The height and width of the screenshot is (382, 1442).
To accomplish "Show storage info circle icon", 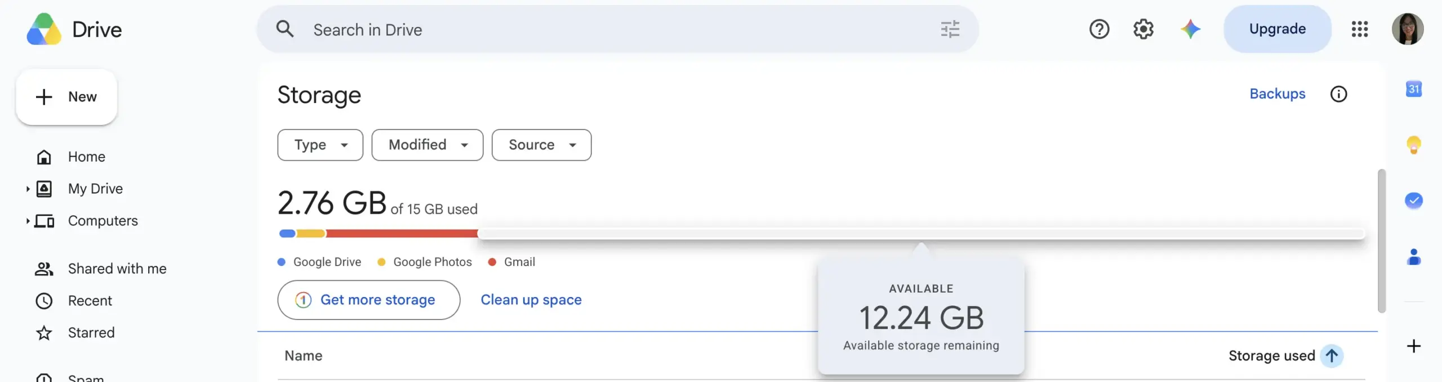I will tap(1339, 94).
